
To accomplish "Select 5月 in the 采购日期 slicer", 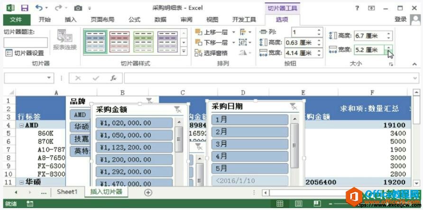I will click(250, 168).
